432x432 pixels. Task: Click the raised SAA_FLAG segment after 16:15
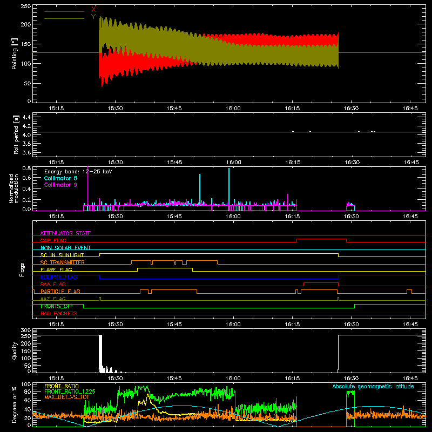tap(321, 282)
